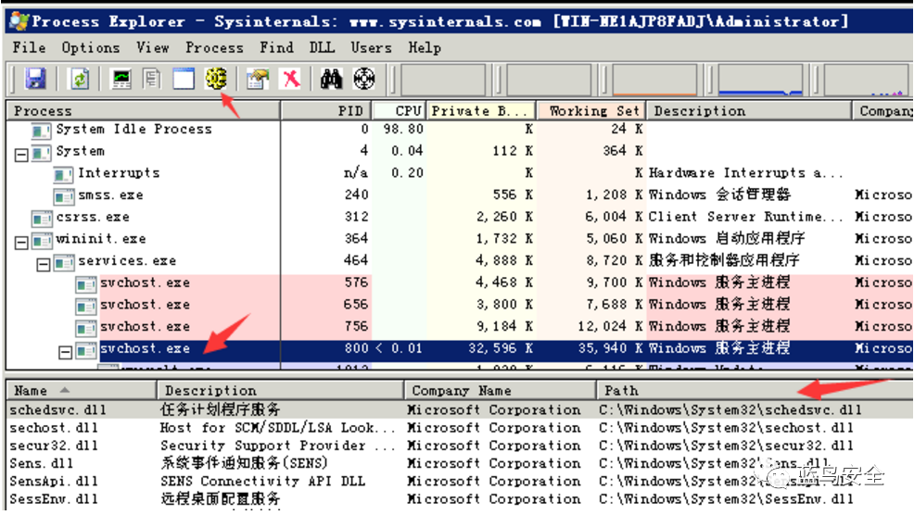Click the Refresh Now toolbar icon
The image size is (914, 515).
coord(81,80)
